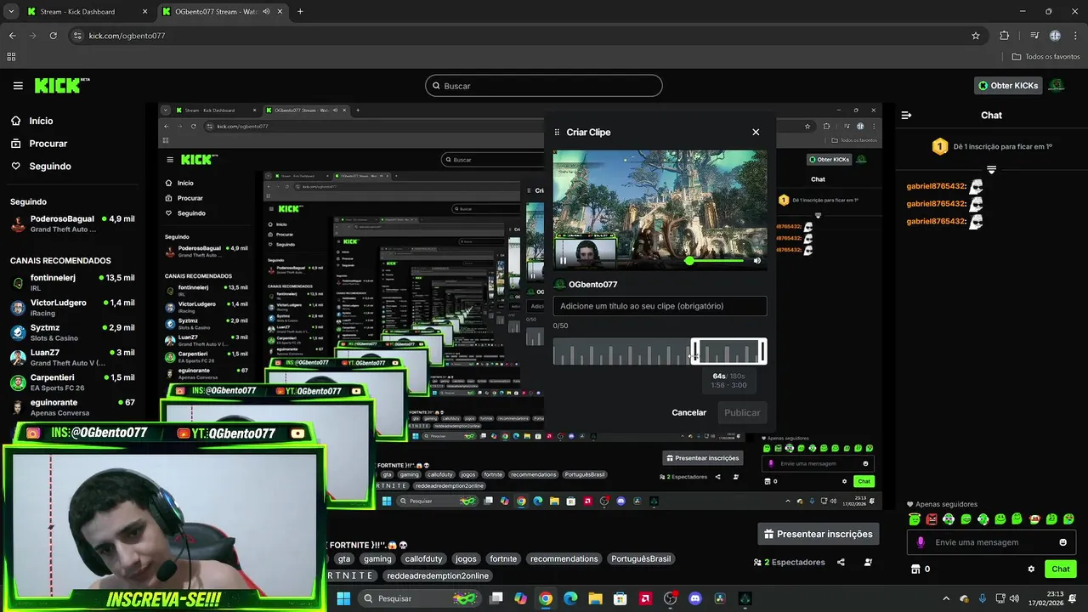1088x612 pixels.
Task: Close the Criar Clipe dialog
Action: 756,132
